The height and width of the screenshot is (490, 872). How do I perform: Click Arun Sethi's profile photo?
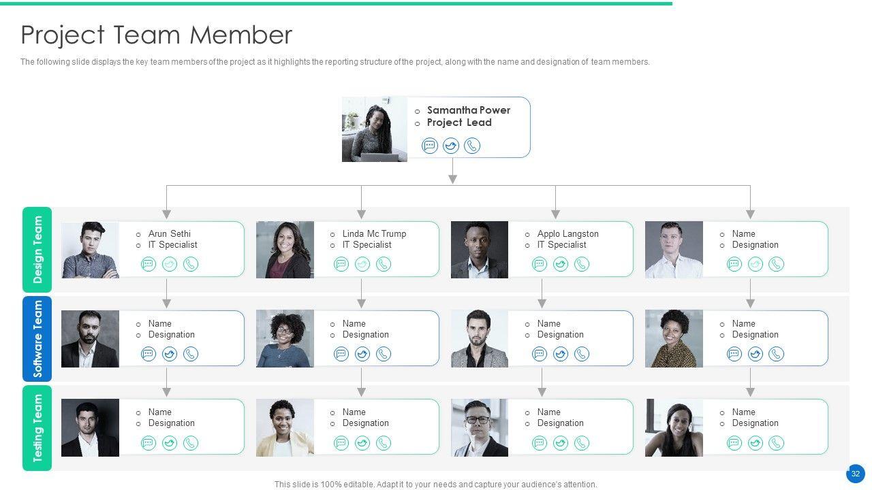click(x=90, y=250)
